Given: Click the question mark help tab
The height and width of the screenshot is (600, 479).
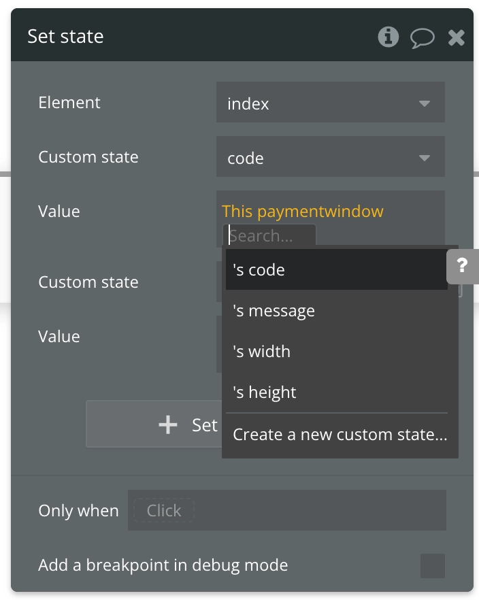Looking at the screenshot, I should point(463,265).
